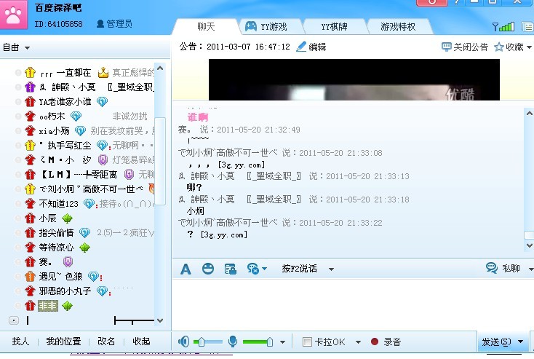534x359 pixels.
Task: Switch to the YY游戏 tab
Action: (x=274, y=27)
